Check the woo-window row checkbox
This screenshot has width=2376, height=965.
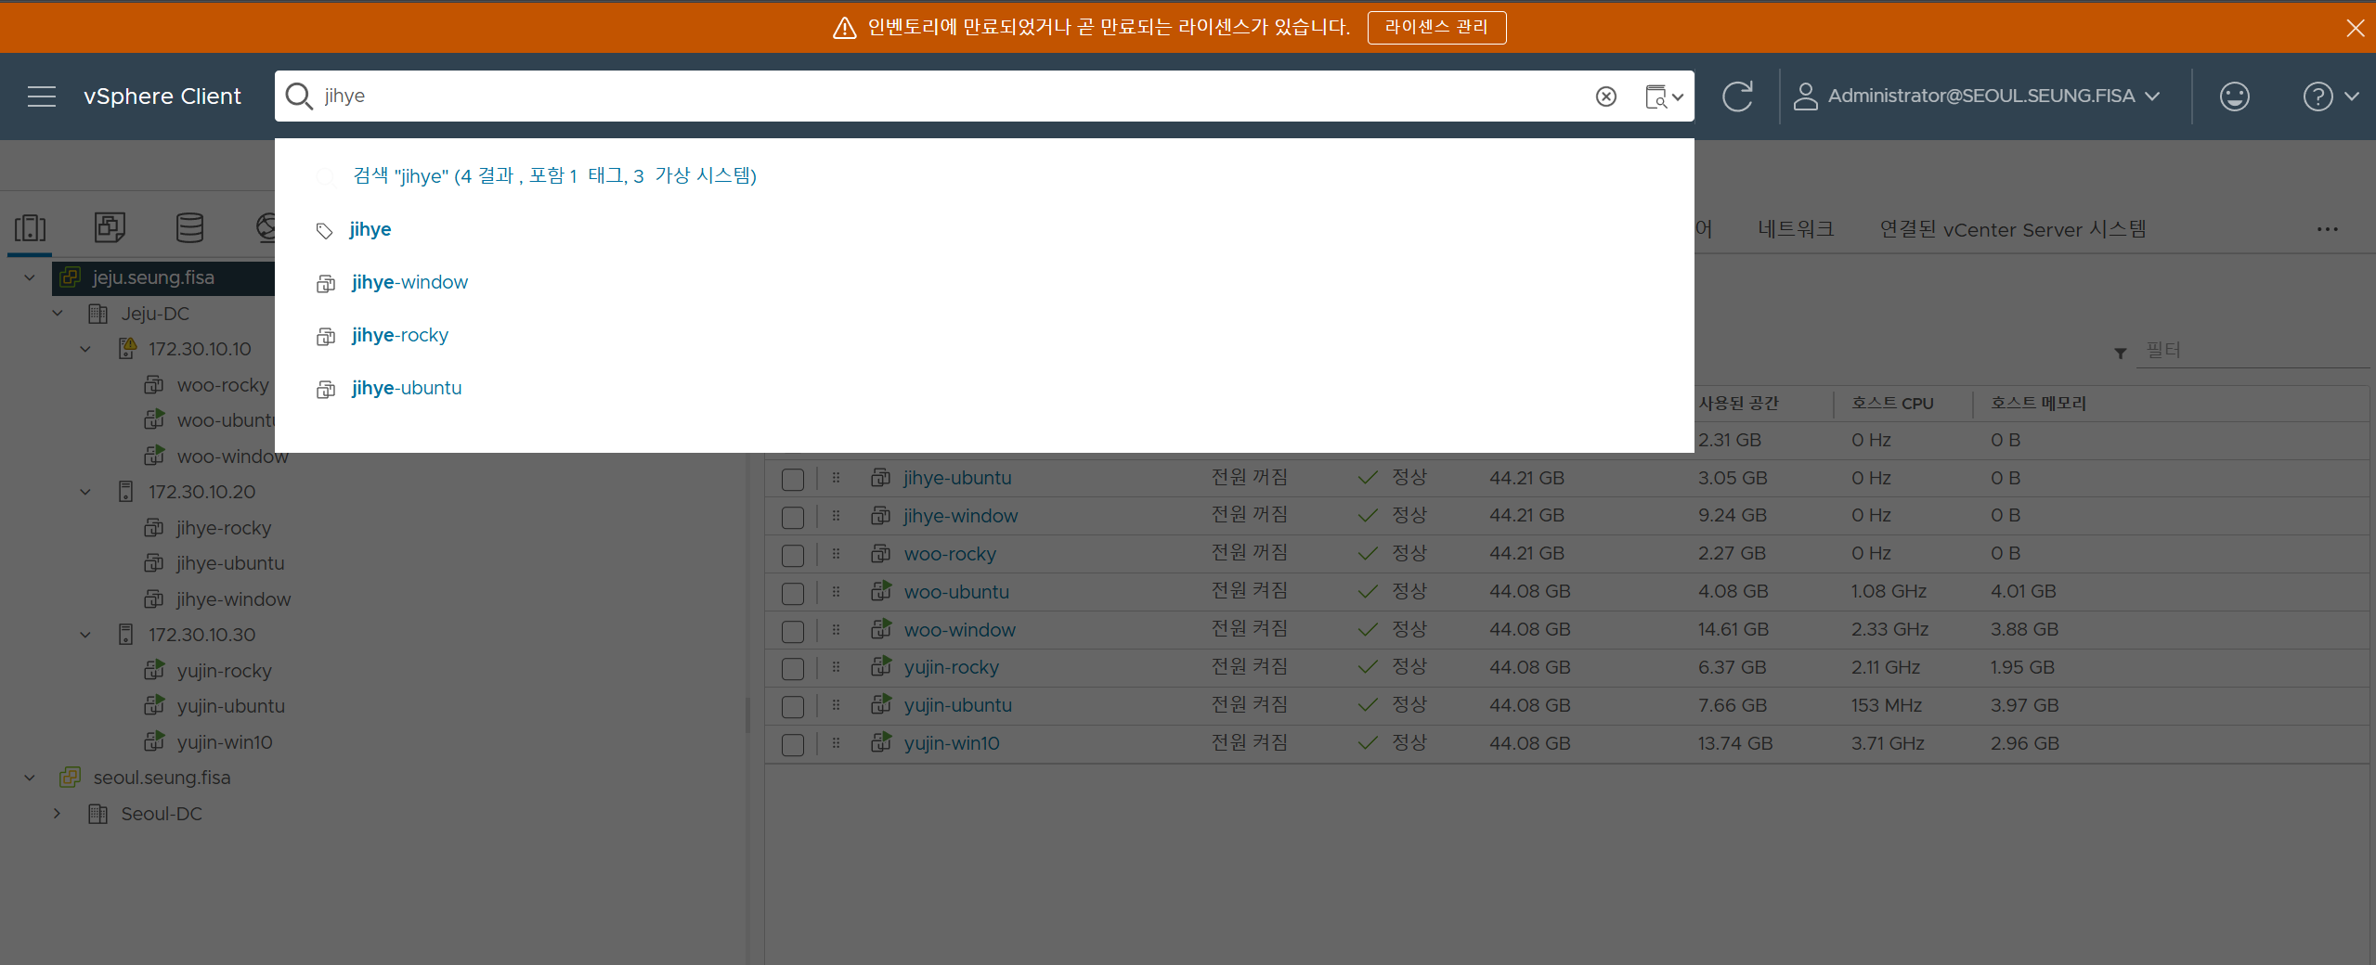(792, 632)
